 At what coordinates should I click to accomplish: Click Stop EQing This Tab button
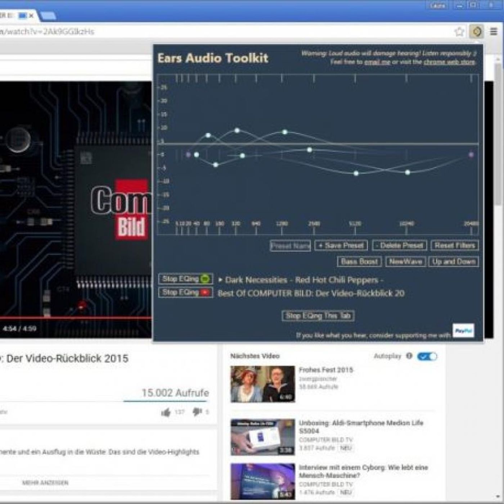[318, 316]
